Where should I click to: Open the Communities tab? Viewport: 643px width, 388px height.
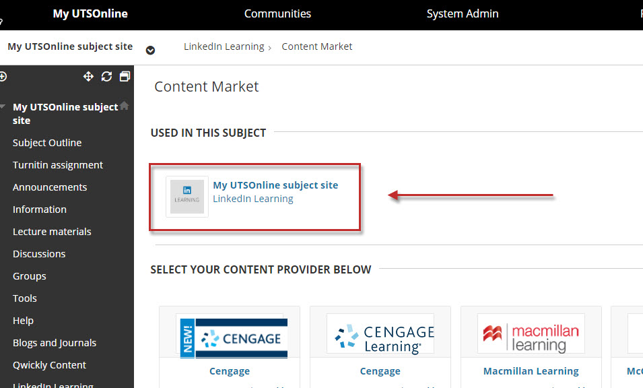click(x=277, y=13)
